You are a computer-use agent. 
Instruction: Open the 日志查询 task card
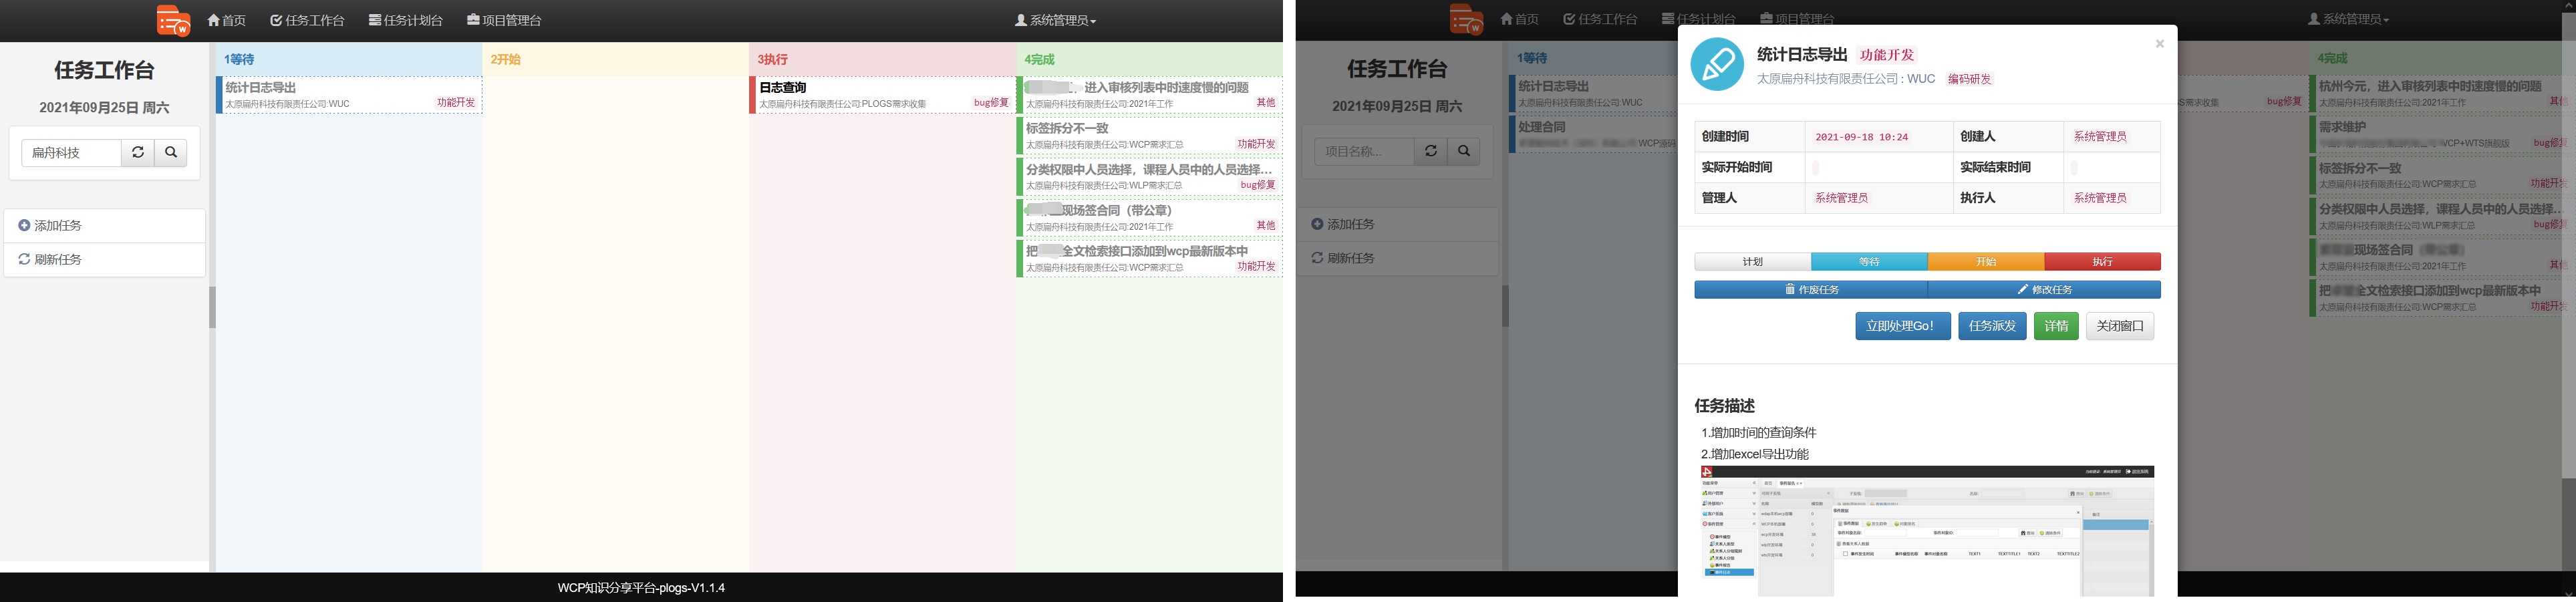pyautogui.click(x=883, y=95)
